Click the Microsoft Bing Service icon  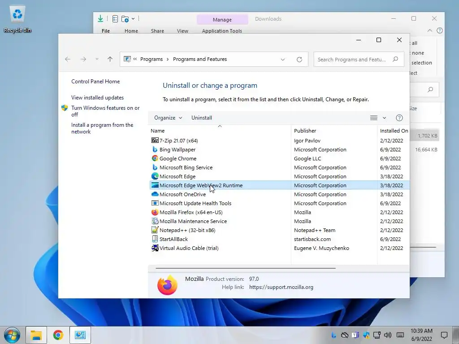pyautogui.click(x=155, y=168)
